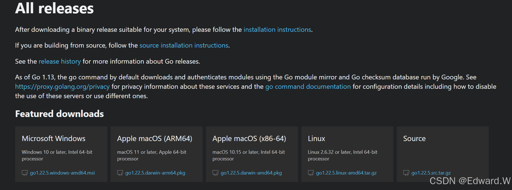This screenshot has height=190, width=512.
Task: Visit the proxy.golang.org/privacy link
Action: 62,87
